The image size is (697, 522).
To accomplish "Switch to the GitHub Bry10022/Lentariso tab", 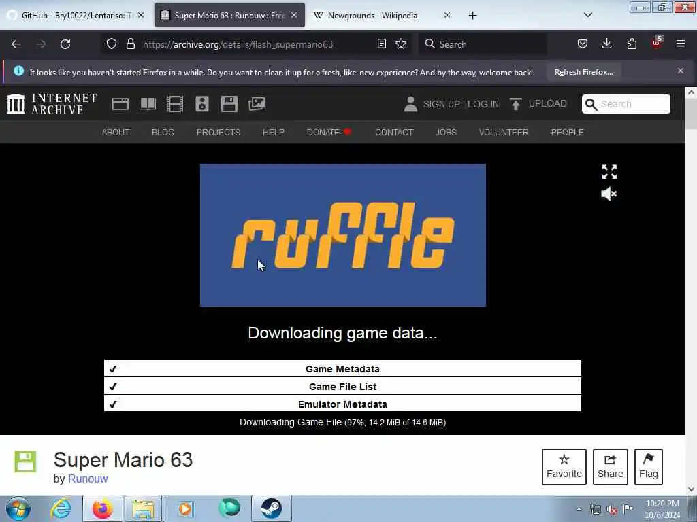I will (x=76, y=16).
